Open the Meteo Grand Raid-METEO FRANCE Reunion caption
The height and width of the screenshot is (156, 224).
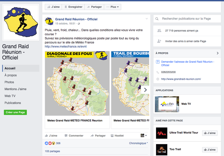coord(75,120)
